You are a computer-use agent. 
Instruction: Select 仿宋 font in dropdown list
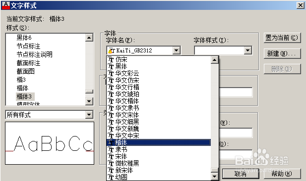click(x=159, y=59)
